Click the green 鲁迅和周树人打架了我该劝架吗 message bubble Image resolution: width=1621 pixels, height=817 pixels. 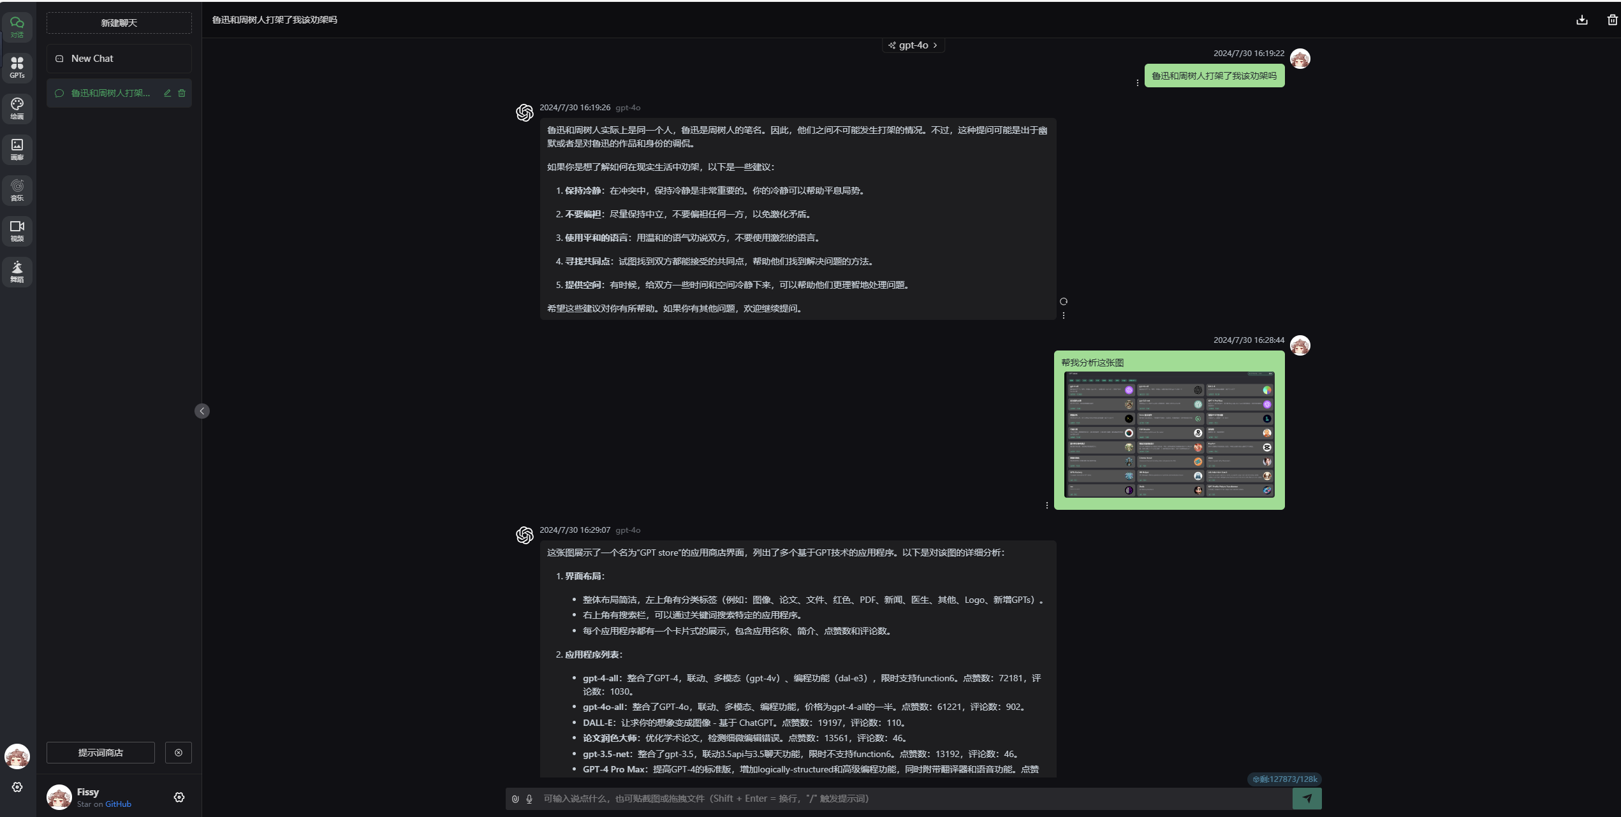click(1214, 76)
